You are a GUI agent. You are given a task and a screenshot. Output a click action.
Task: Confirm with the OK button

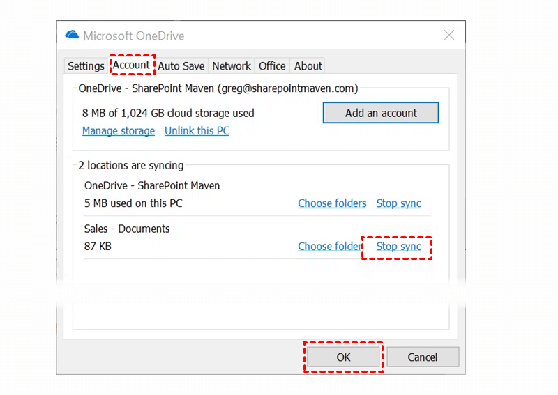(343, 357)
